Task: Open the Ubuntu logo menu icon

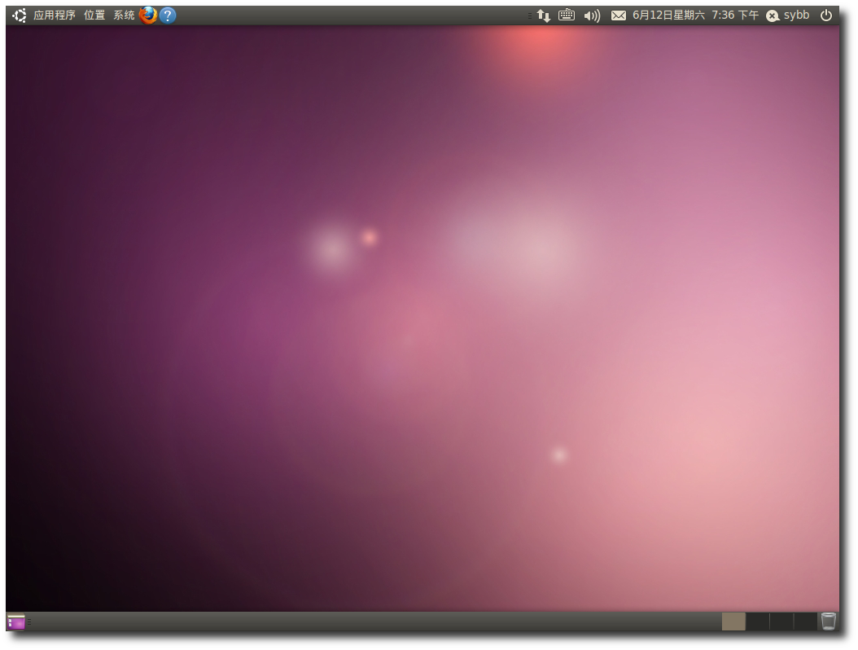Action: (20, 15)
